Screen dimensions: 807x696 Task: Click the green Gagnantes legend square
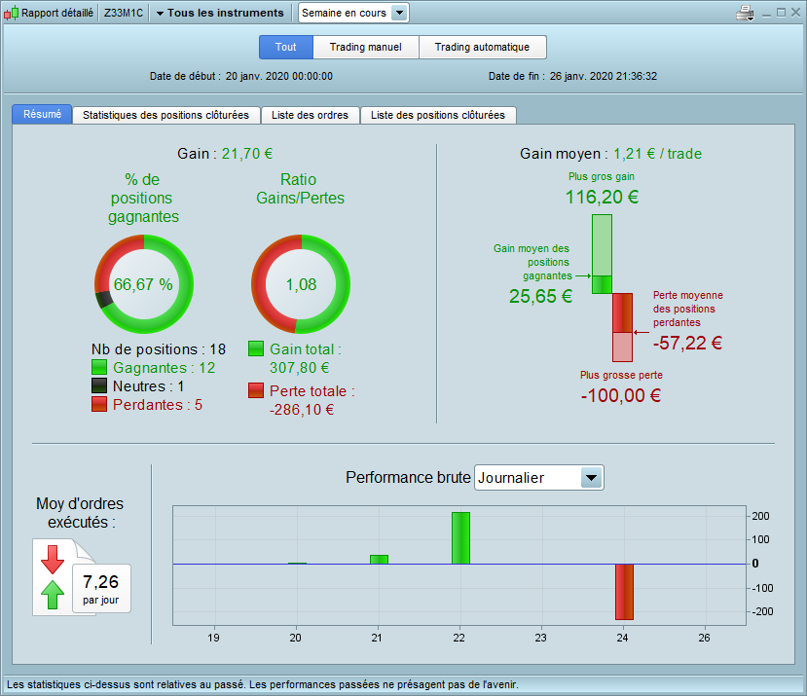click(x=99, y=368)
